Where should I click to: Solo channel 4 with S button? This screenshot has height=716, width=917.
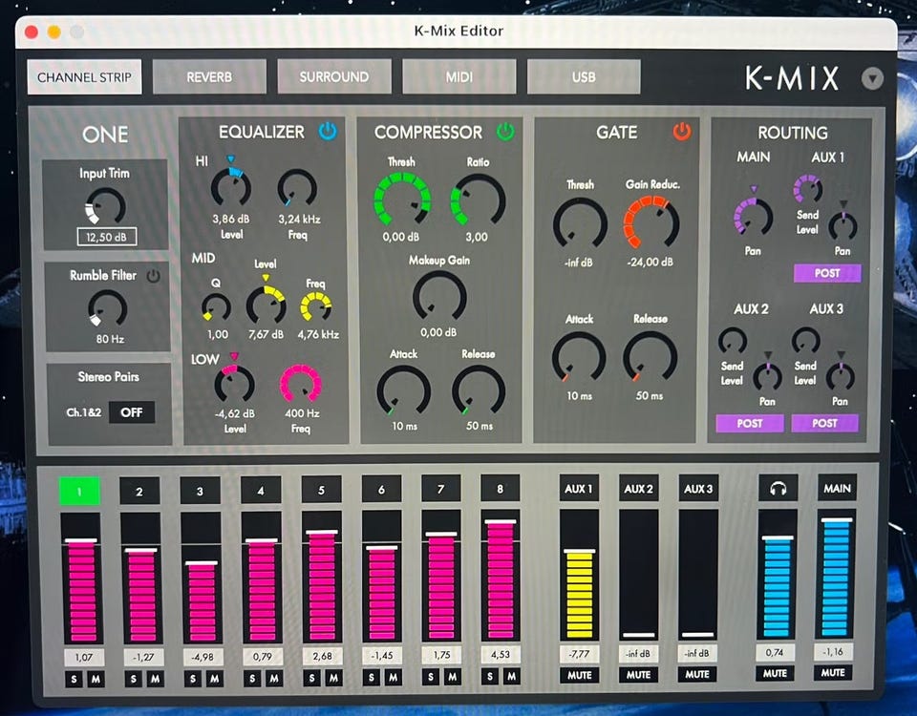pos(252,679)
